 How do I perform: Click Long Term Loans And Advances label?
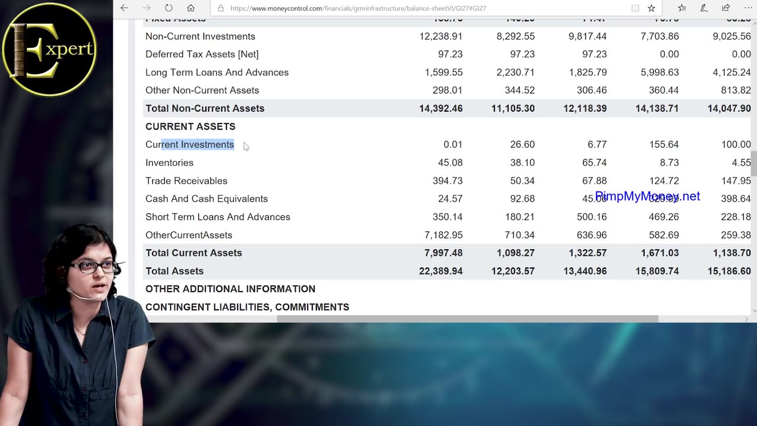[x=217, y=72]
